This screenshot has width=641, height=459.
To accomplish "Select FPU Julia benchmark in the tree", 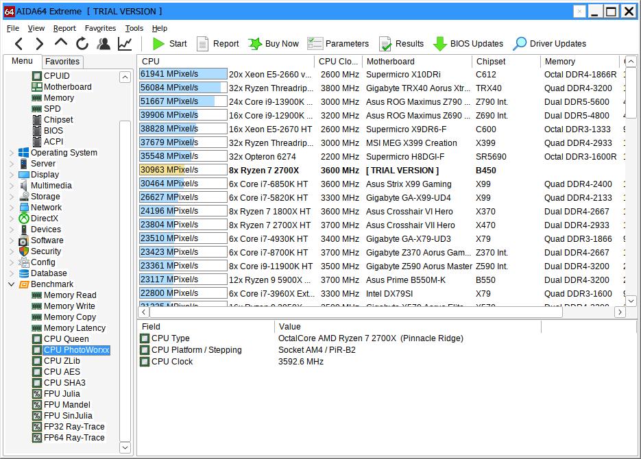I will pos(62,394).
